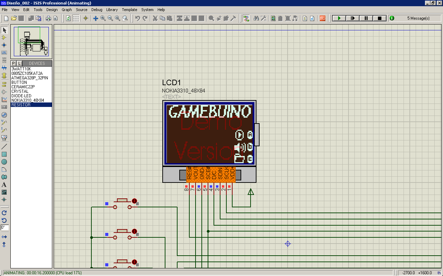Click the rotation angle input field
The height and width of the screenshot is (276, 443).
click(x=4, y=228)
